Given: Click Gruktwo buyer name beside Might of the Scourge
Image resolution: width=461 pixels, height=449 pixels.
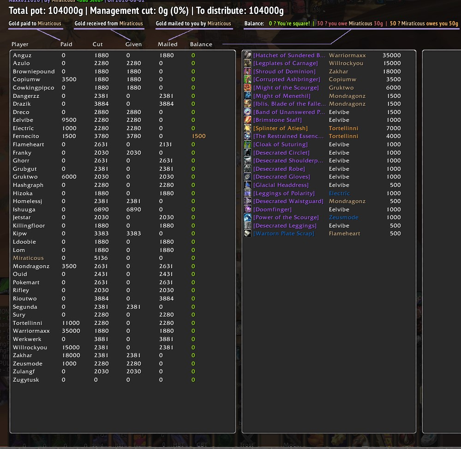Looking at the screenshot, I should [x=341, y=88].
